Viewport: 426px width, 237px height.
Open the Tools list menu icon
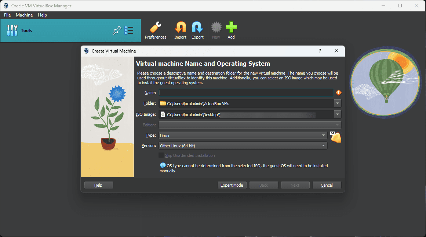coord(129,30)
